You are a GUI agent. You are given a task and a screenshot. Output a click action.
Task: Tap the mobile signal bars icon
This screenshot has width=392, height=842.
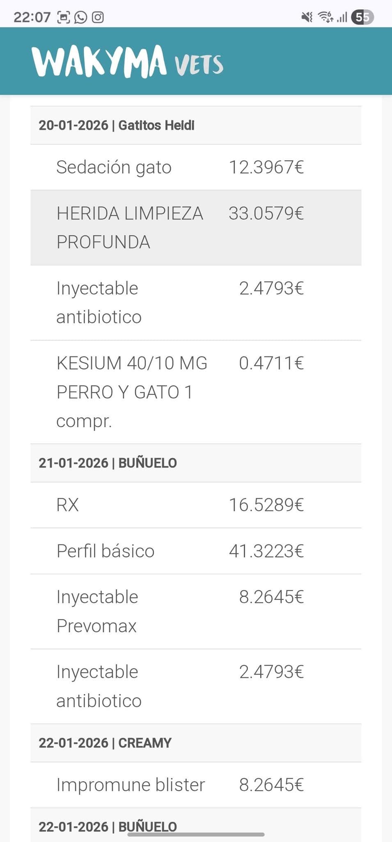click(x=342, y=17)
